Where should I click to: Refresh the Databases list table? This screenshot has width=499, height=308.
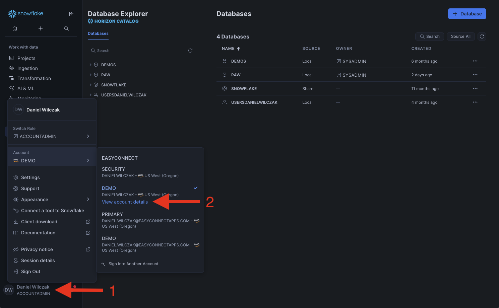pyautogui.click(x=482, y=36)
